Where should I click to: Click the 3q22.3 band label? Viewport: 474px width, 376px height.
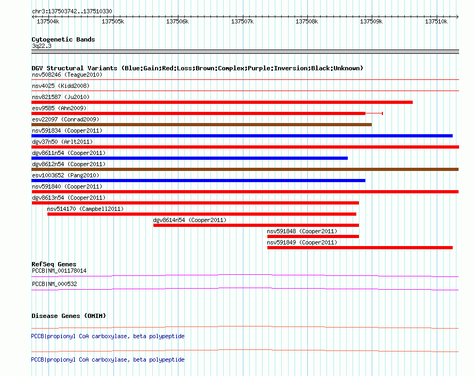pos(42,46)
